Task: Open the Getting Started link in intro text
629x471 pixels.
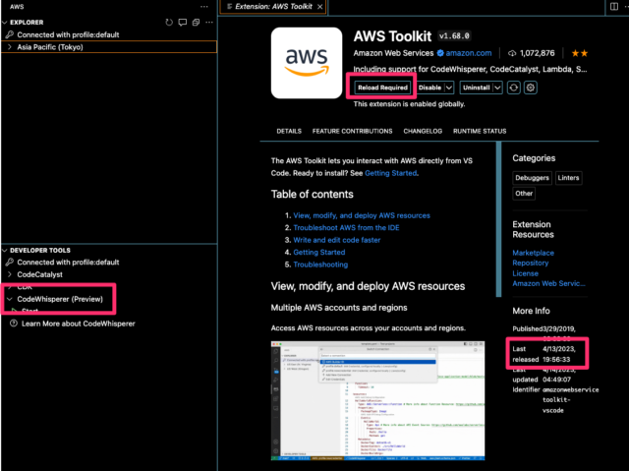Action: [391, 173]
